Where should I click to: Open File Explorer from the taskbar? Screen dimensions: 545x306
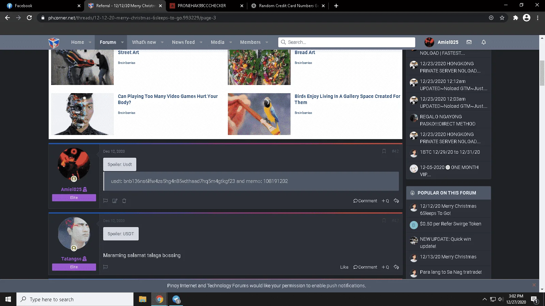tap(143, 299)
